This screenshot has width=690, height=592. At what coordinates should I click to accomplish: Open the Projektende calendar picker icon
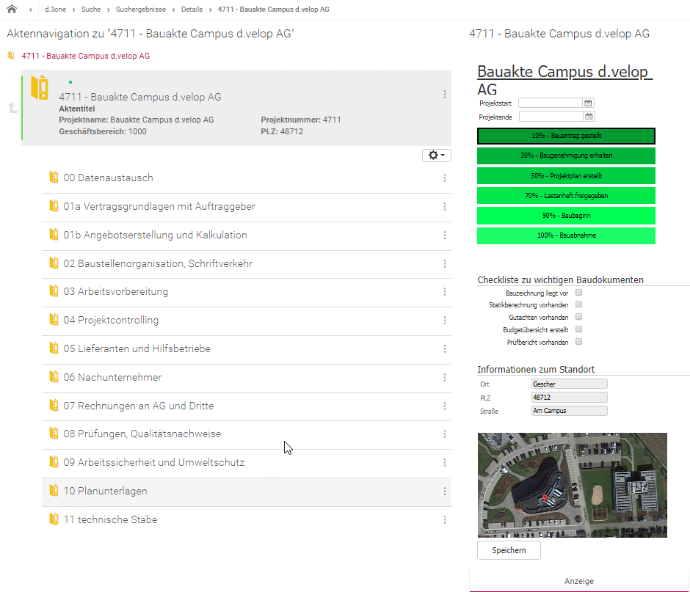(589, 117)
